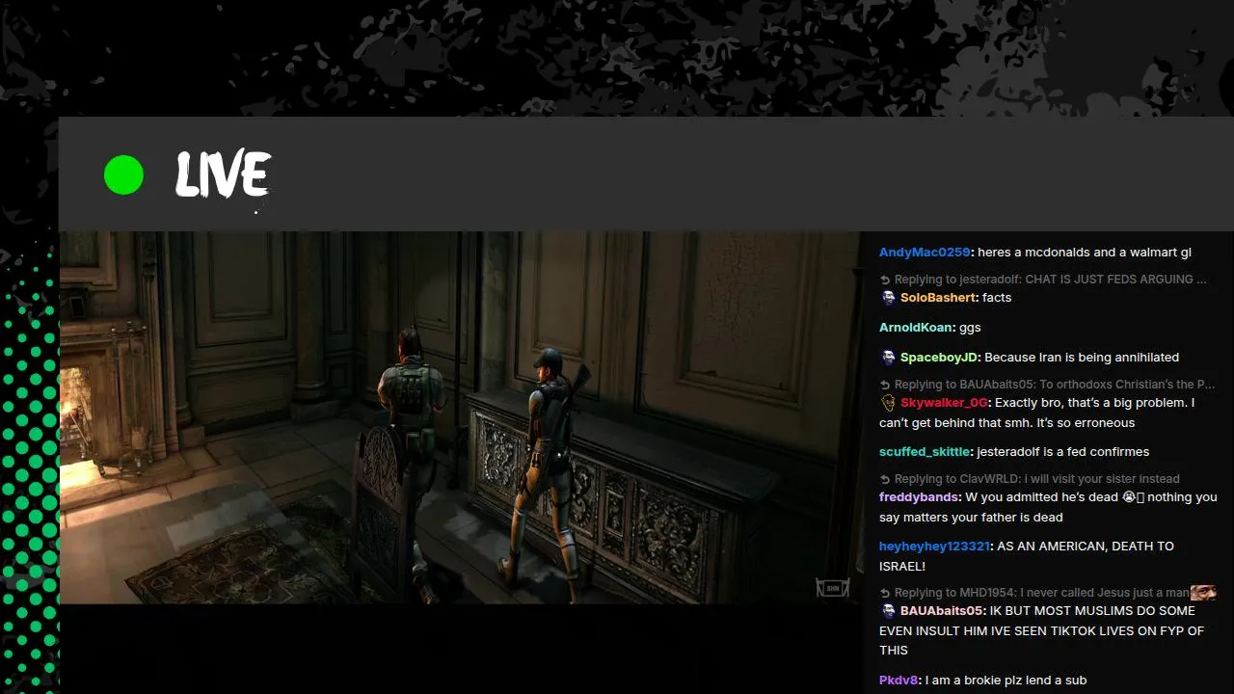Select the Skywalker_0G username
This screenshot has width=1234, height=694.
click(x=944, y=403)
